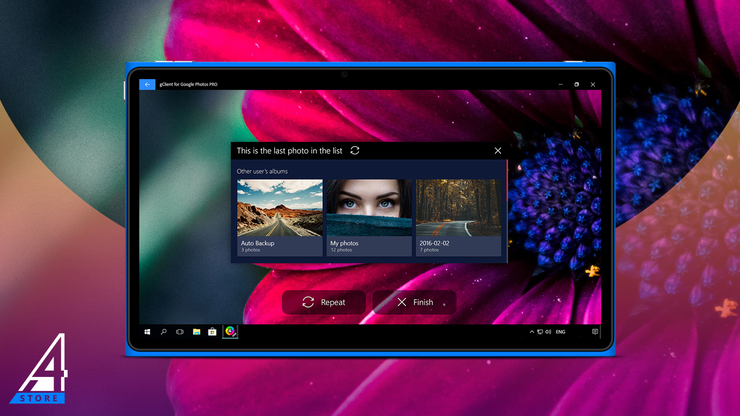Click the 'Other user's albums' heading
740x416 pixels.
coord(262,171)
